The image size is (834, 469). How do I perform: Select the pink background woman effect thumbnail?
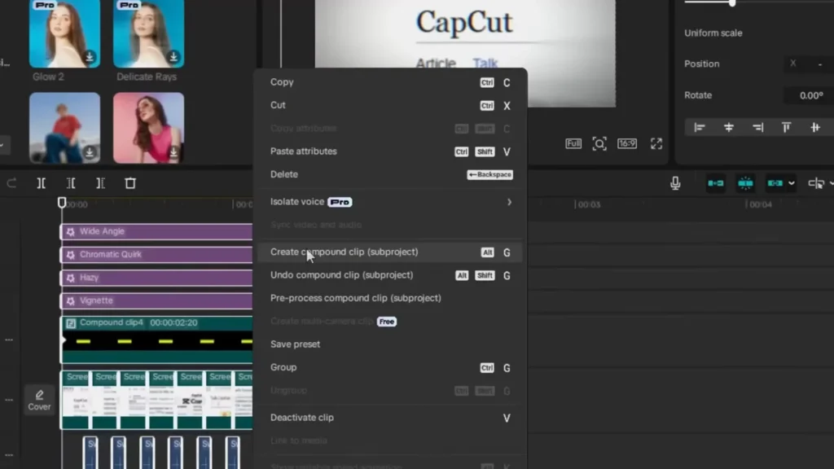click(x=148, y=128)
